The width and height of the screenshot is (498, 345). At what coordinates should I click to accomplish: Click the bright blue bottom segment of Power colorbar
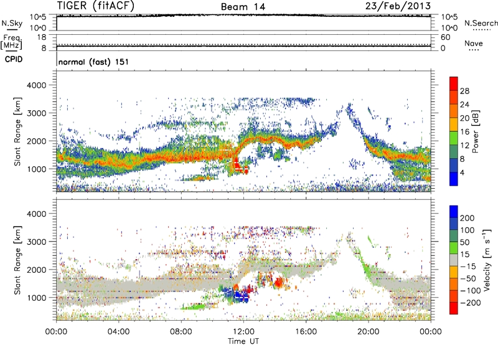click(x=454, y=179)
